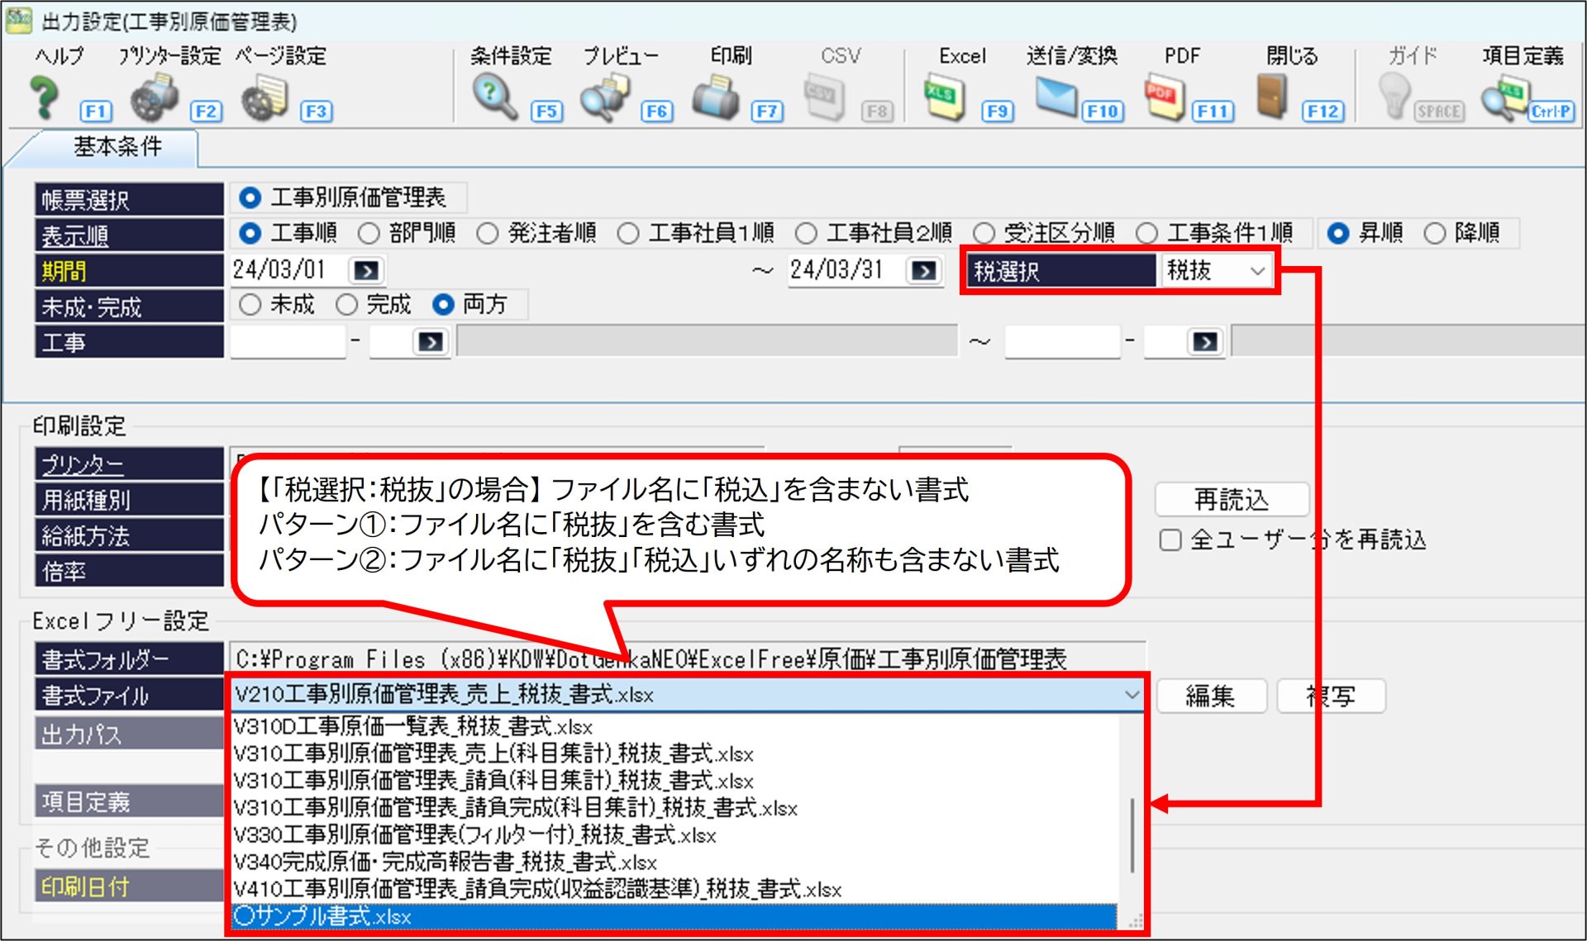Click the 再読込 button
This screenshot has width=1587, height=941.
pyautogui.click(x=1231, y=500)
